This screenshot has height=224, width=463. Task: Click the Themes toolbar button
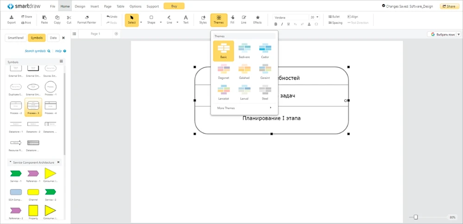pos(219,20)
